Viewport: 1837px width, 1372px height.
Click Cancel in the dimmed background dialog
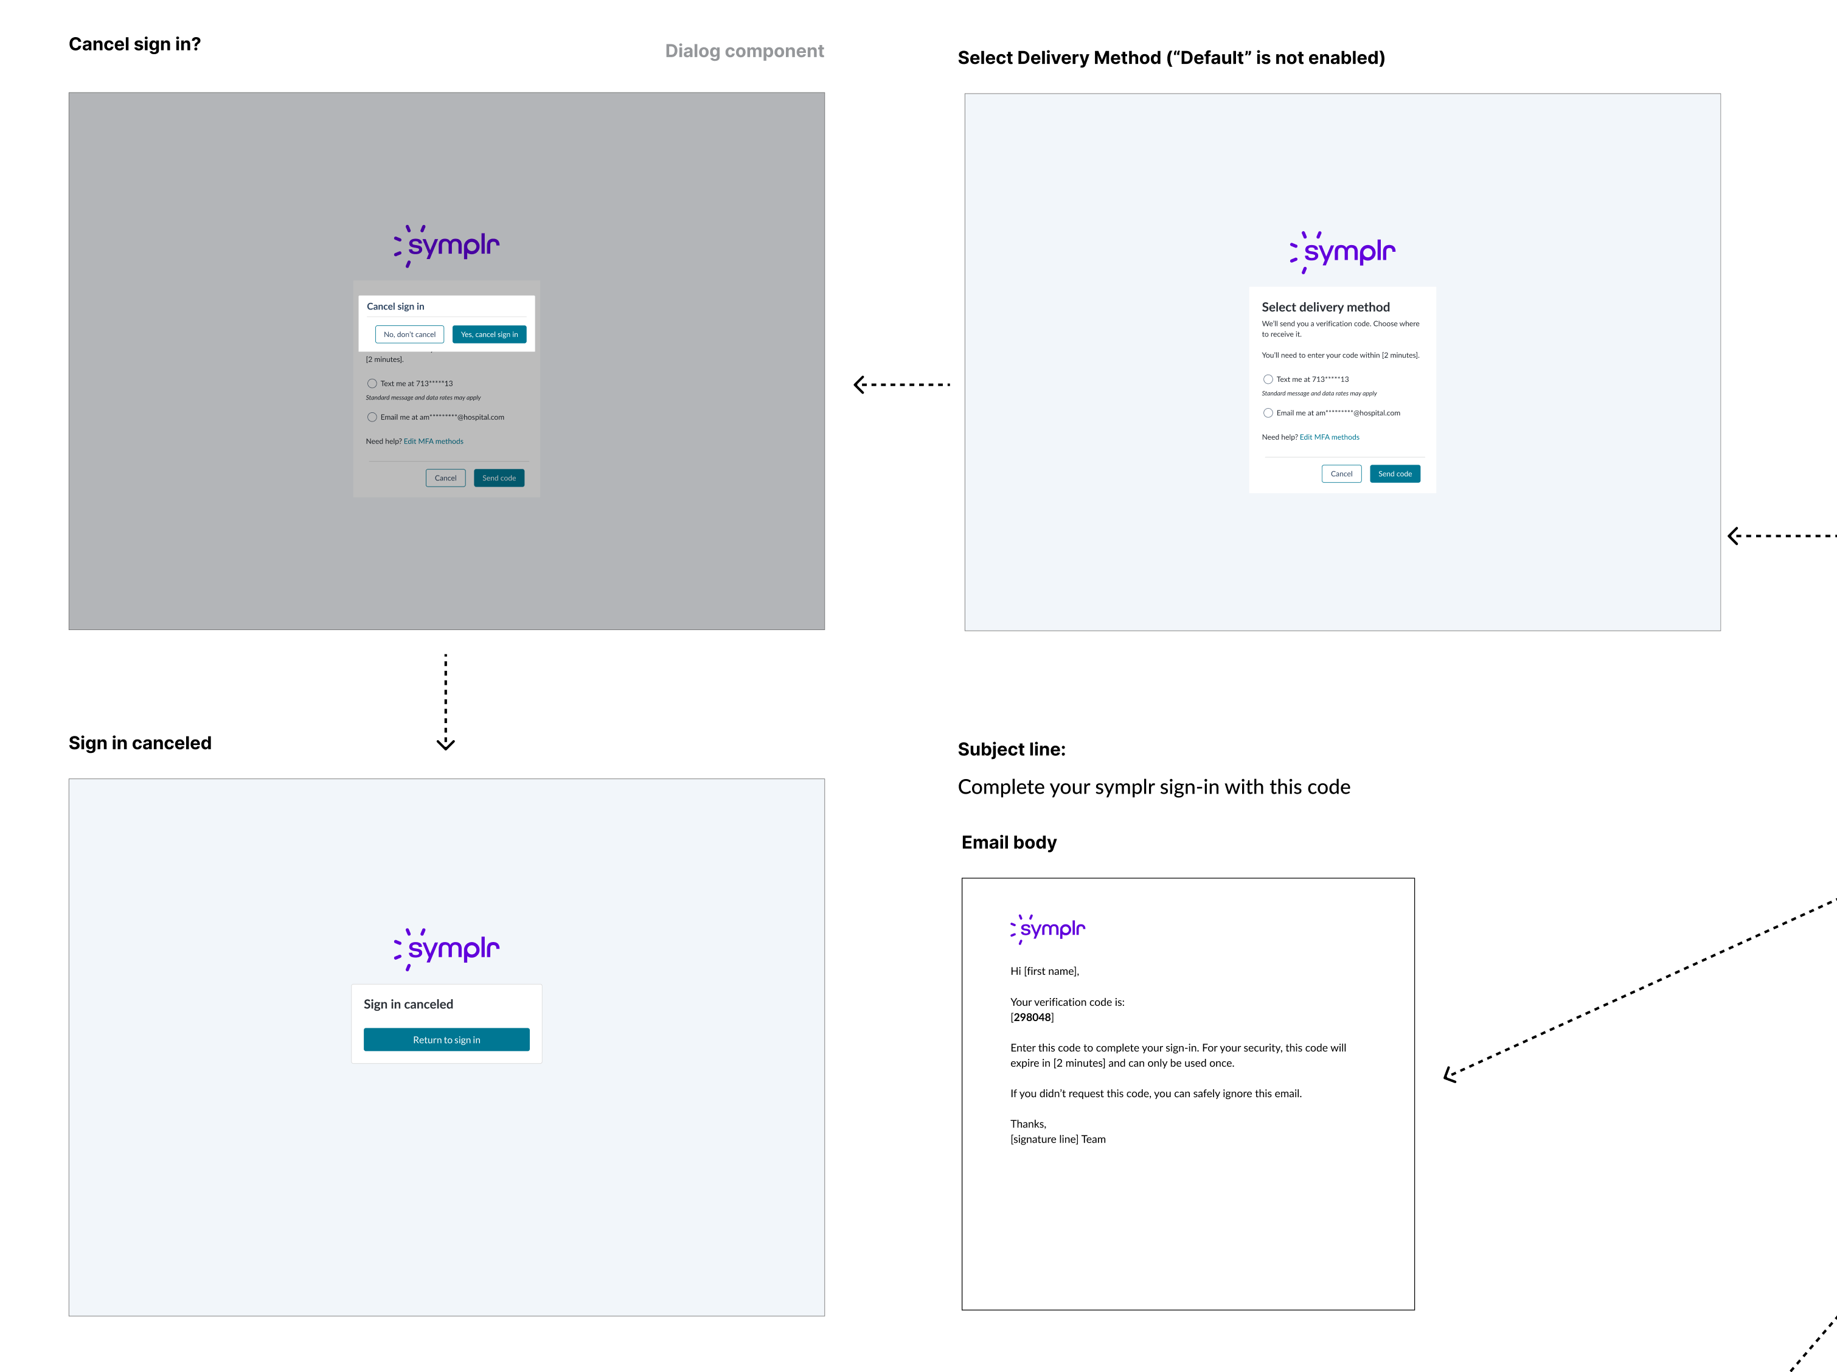(446, 477)
